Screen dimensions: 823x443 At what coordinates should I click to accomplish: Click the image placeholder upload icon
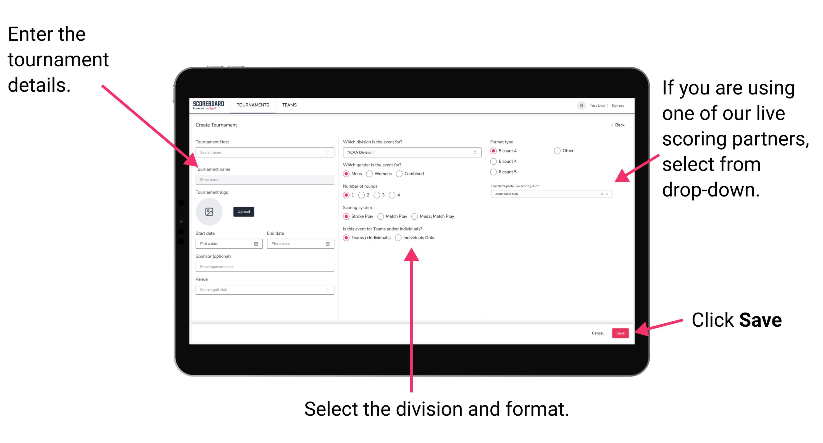tap(209, 211)
